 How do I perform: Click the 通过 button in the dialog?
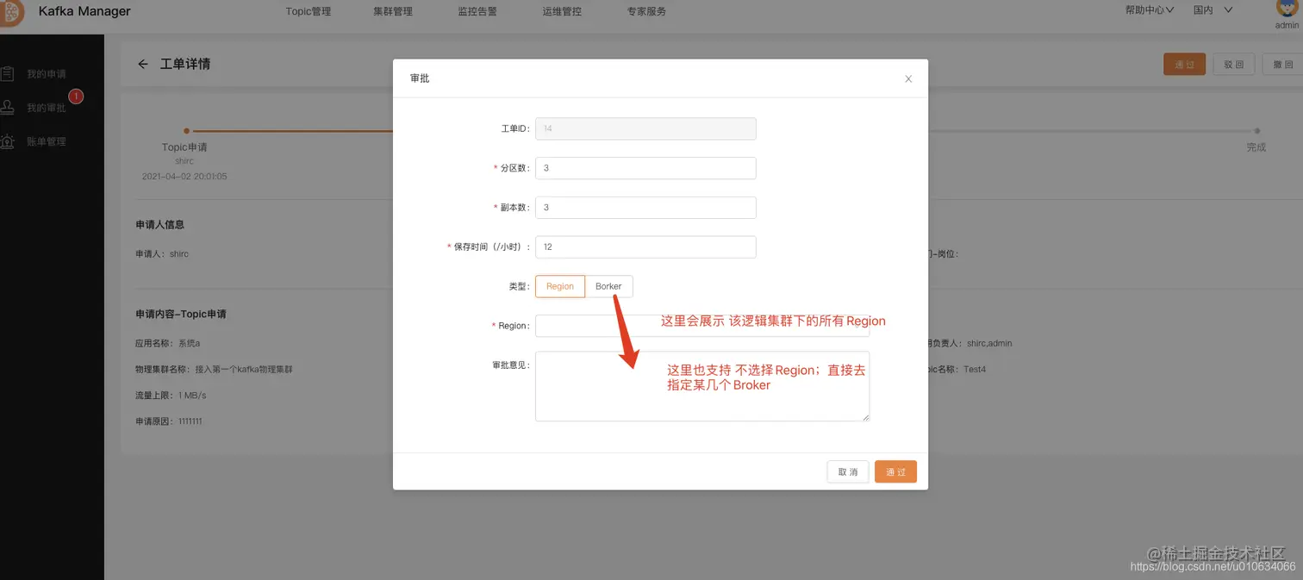coord(895,471)
